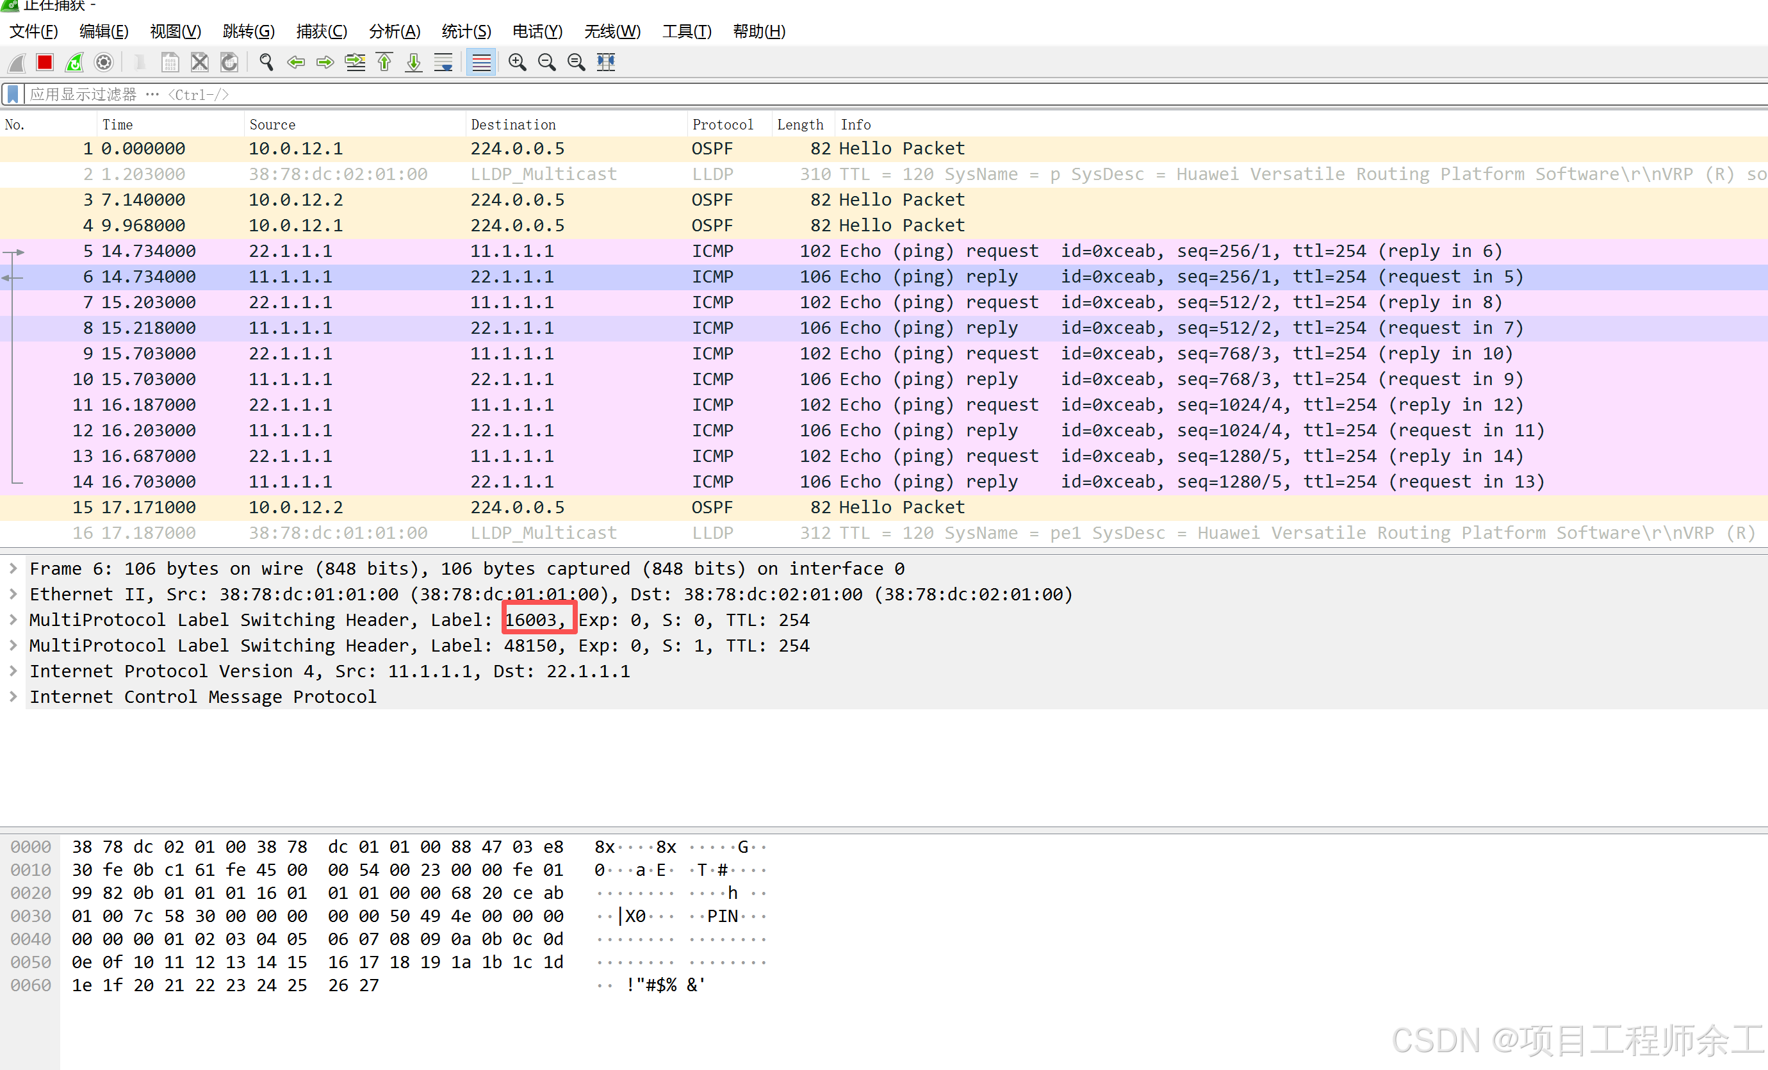
Task: Sort by the Protocol column header
Action: coord(722,124)
